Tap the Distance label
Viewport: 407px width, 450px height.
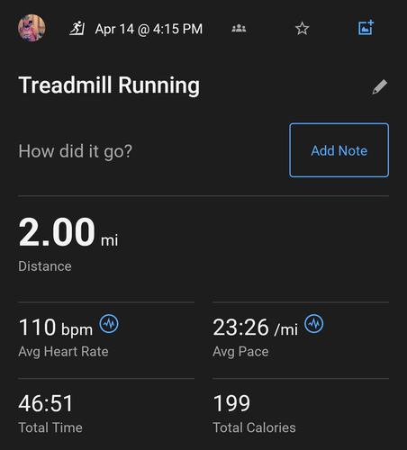pyautogui.click(x=45, y=266)
